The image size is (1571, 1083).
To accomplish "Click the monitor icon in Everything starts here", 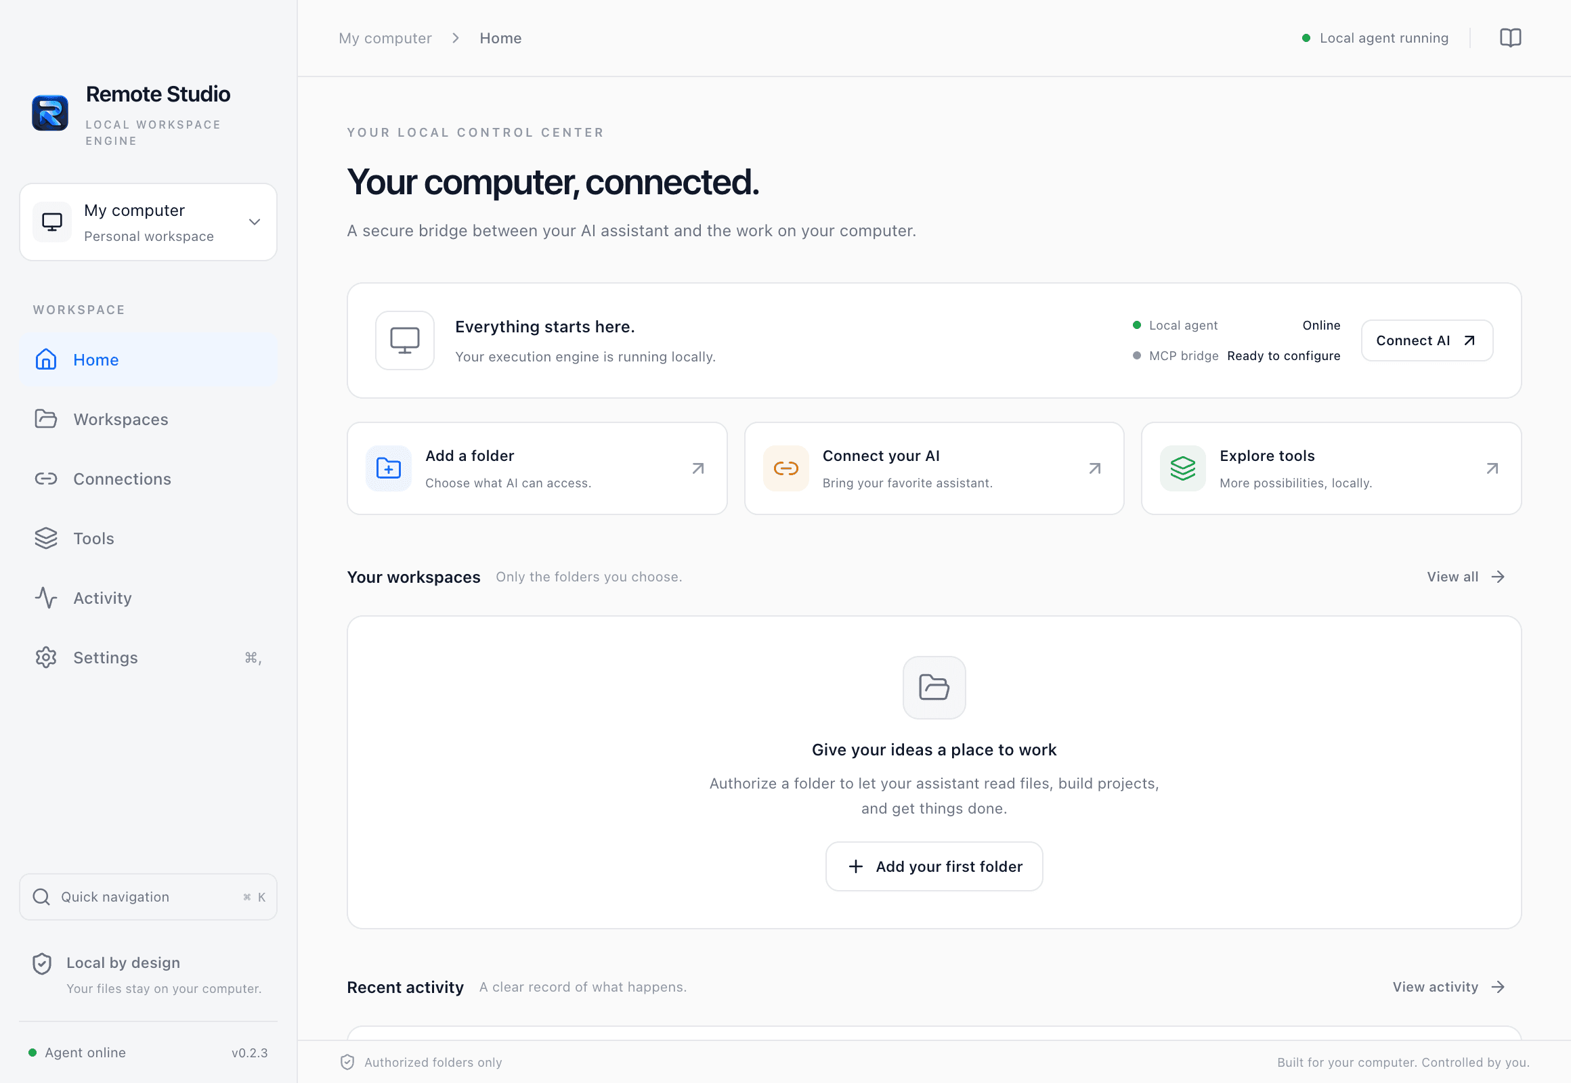I will pos(405,340).
